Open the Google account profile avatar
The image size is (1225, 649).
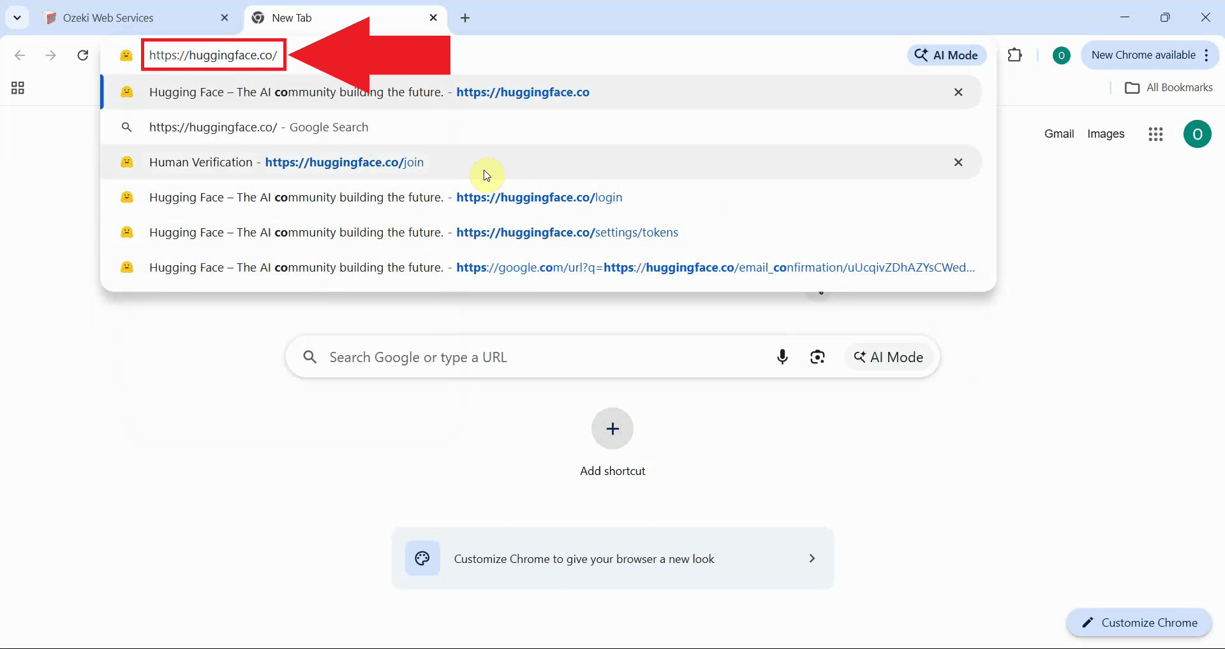click(1198, 134)
